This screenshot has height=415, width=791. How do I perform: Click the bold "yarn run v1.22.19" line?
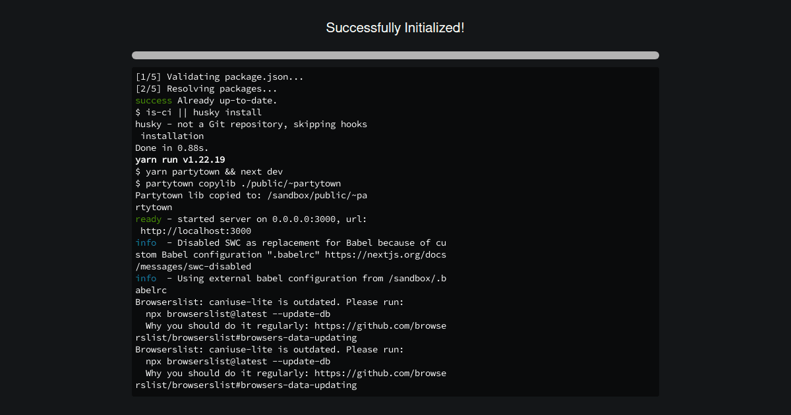[180, 160]
